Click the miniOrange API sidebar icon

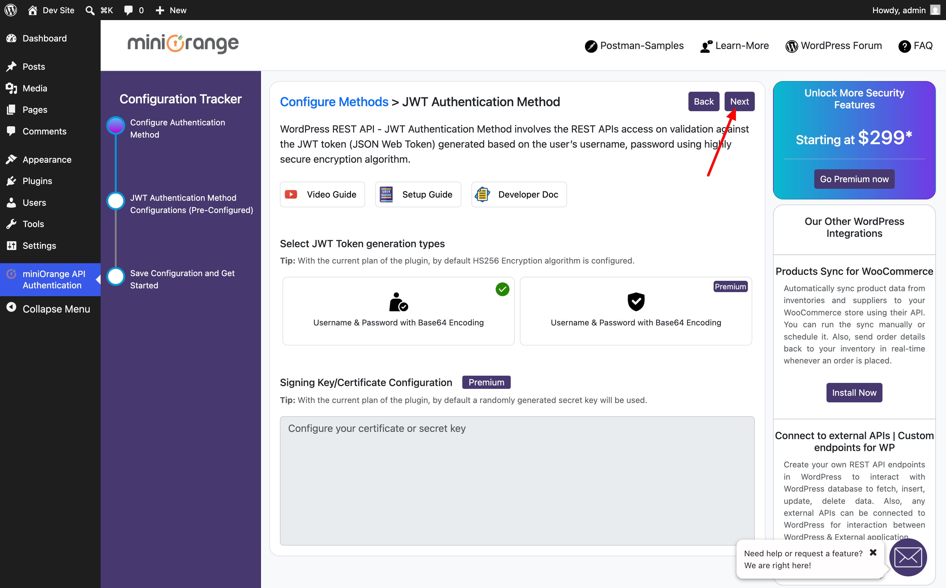point(11,274)
